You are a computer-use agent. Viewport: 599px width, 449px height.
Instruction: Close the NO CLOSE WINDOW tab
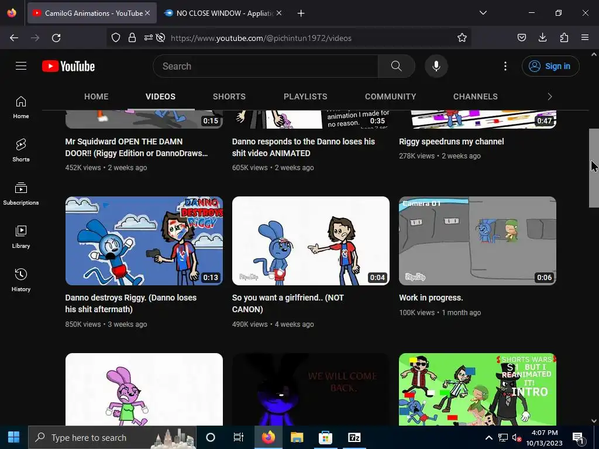(279, 13)
